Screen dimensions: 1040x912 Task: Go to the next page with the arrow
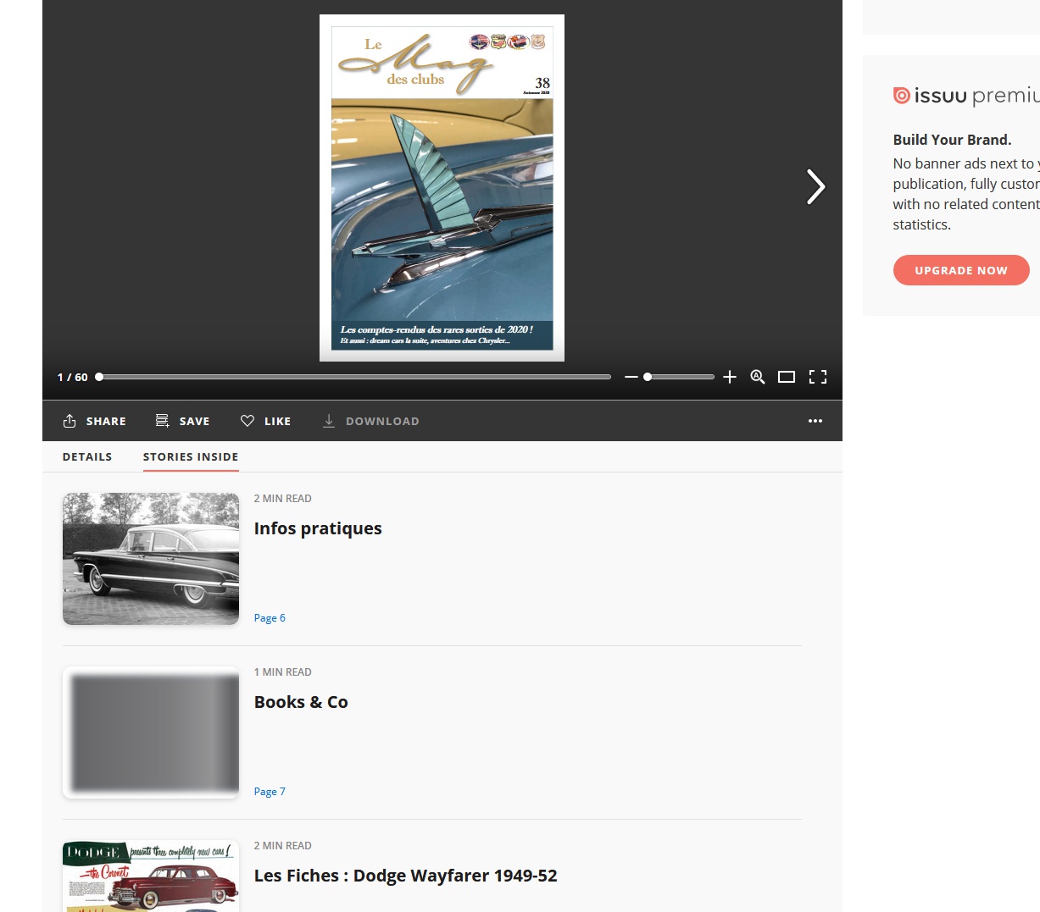click(815, 187)
